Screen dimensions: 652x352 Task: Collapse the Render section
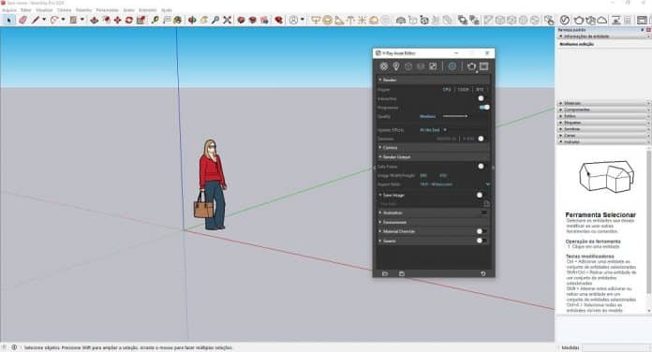pyautogui.click(x=433, y=80)
